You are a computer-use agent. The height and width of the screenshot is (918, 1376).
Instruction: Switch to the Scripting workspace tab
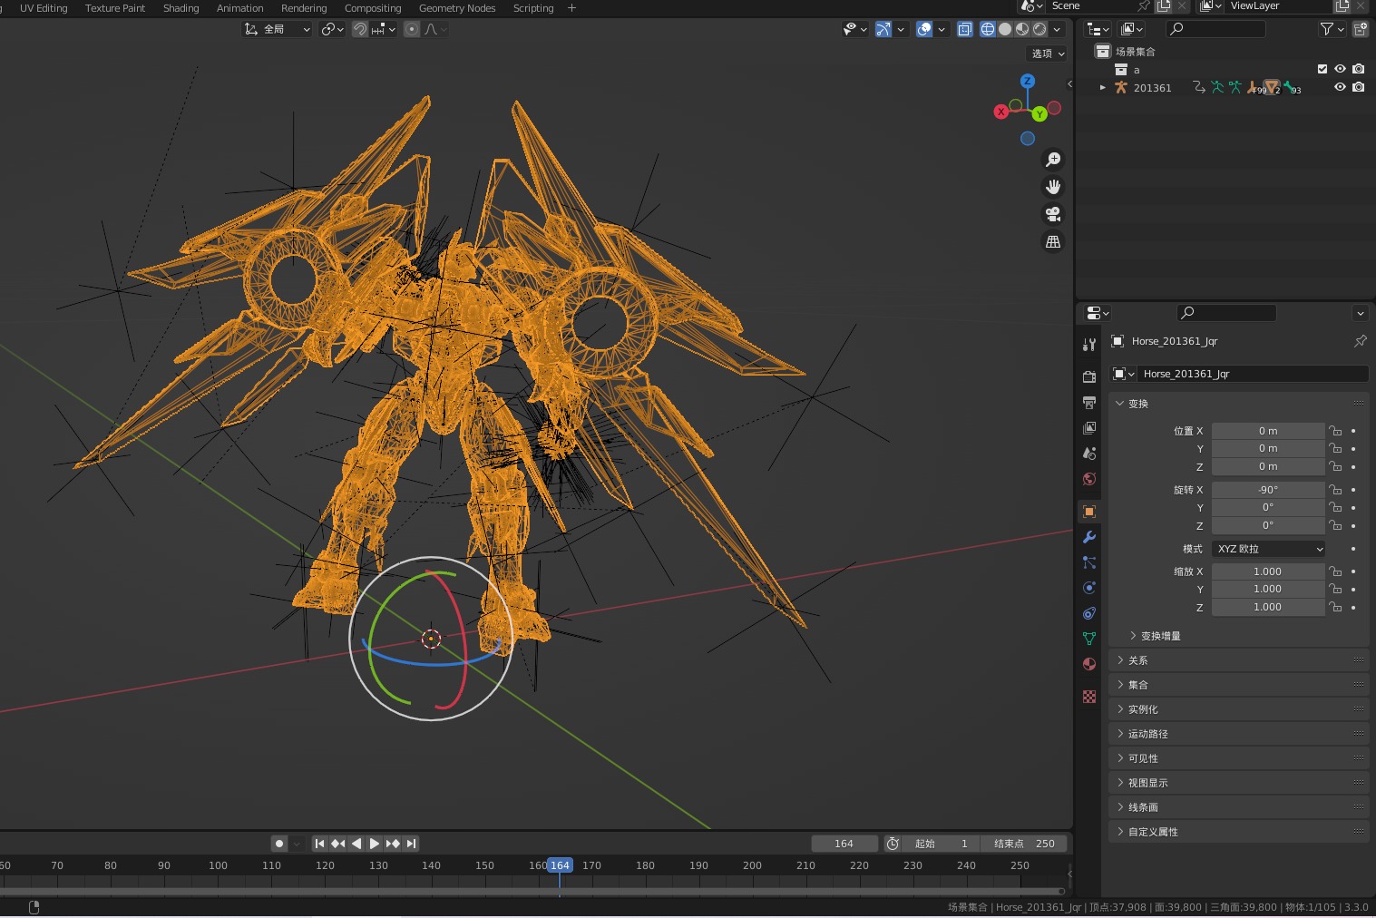pyautogui.click(x=533, y=8)
